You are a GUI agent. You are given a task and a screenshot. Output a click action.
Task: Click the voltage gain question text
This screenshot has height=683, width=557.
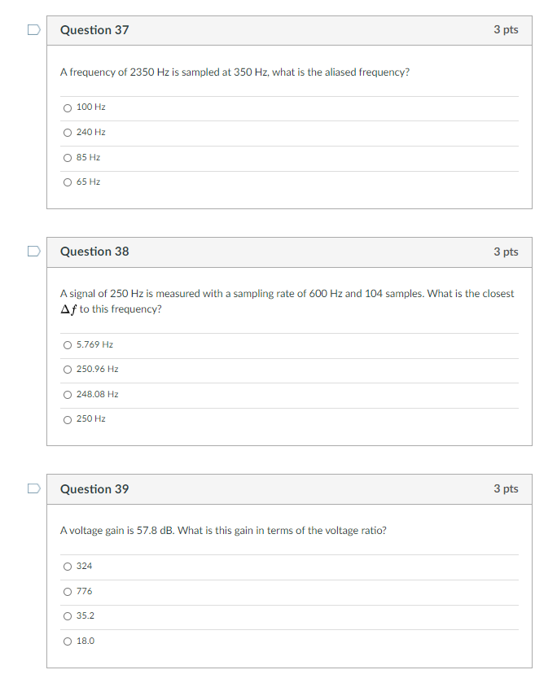[223, 531]
